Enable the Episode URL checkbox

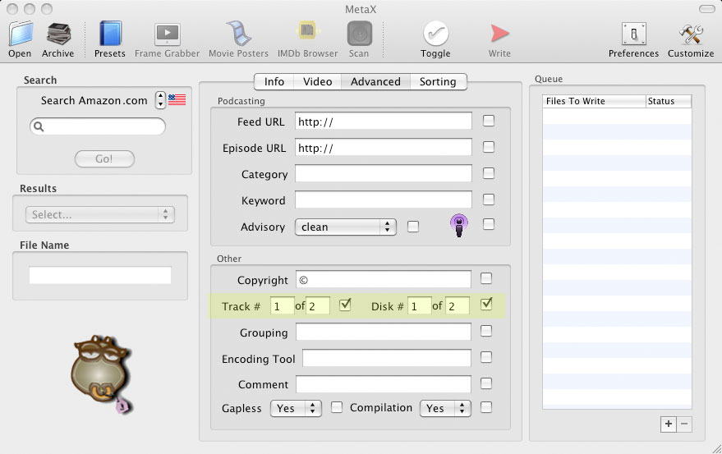point(489,147)
